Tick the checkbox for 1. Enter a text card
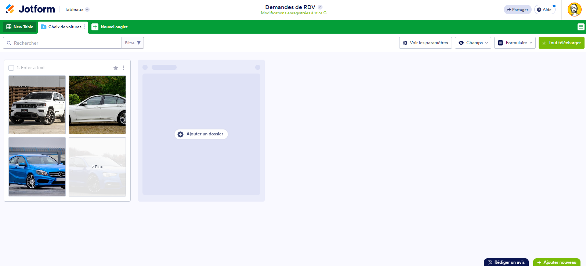 coord(11,68)
